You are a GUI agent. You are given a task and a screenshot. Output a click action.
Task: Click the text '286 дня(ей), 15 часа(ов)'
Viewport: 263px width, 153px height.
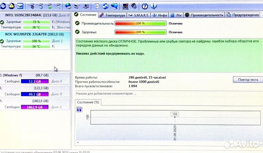coord(147,77)
